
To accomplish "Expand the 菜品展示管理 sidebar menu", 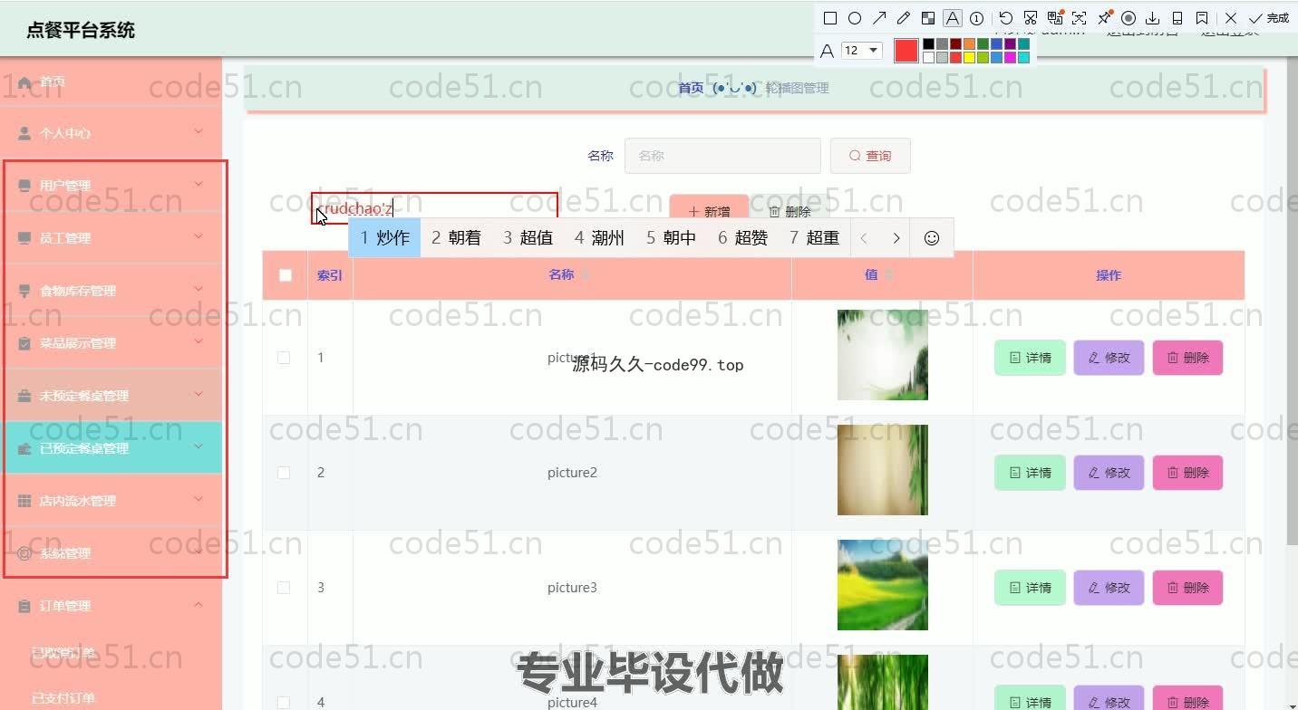I will (x=111, y=343).
